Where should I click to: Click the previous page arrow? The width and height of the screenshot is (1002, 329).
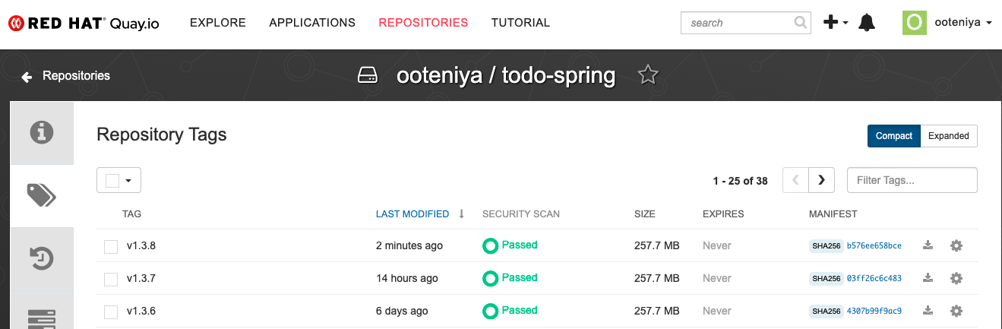(796, 180)
